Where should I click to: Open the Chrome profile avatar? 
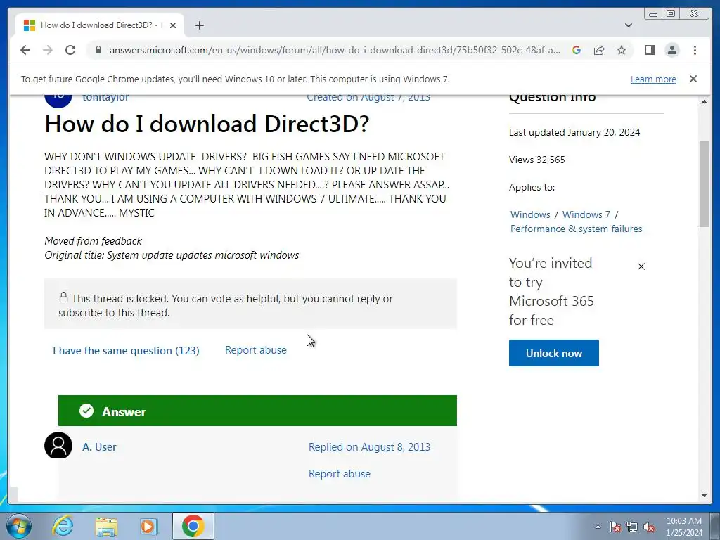(672, 50)
